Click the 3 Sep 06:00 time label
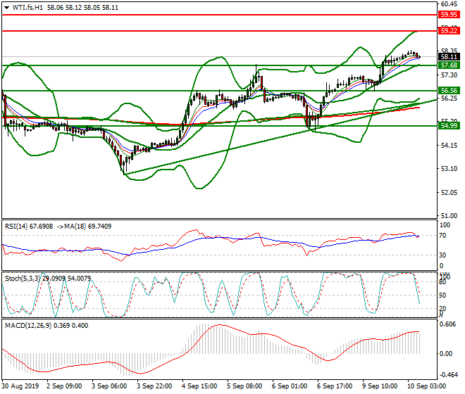The image size is (465, 394). tap(109, 386)
